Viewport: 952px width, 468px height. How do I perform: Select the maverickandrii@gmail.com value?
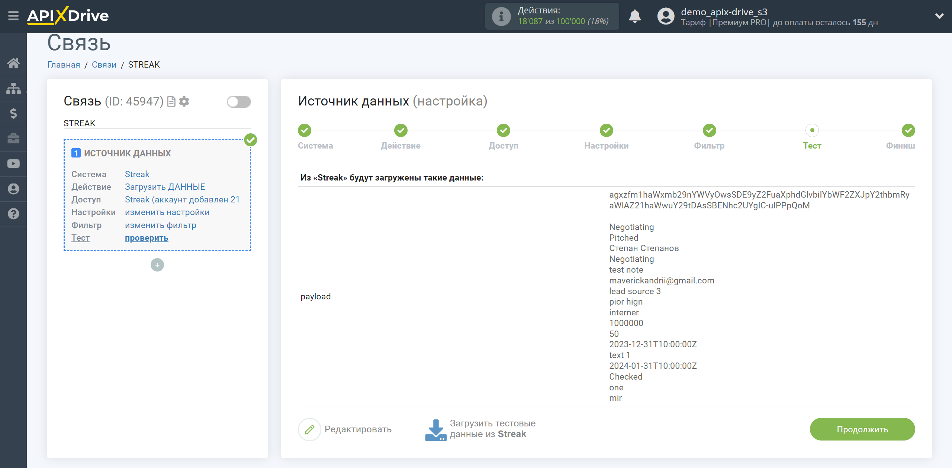pyautogui.click(x=662, y=280)
